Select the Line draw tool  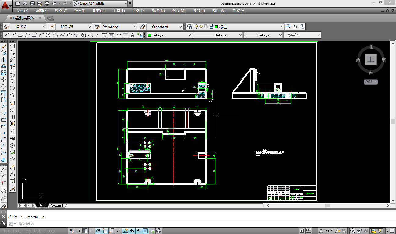6,35
